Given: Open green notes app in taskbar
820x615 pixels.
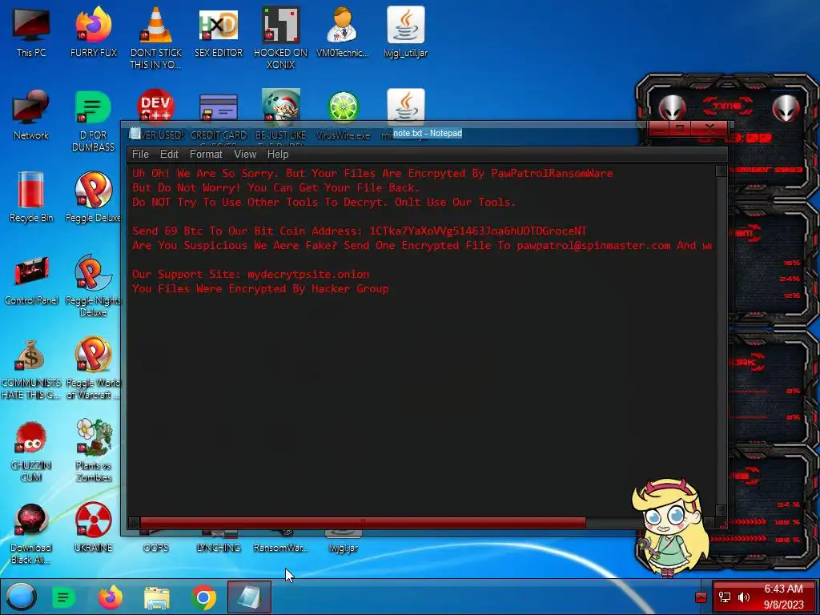Looking at the screenshot, I should [x=64, y=597].
